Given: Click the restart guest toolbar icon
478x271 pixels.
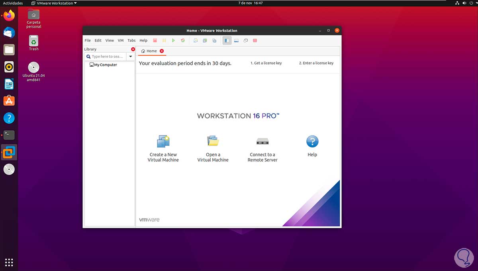Looking at the screenshot, I should pyautogui.click(x=183, y=41).
